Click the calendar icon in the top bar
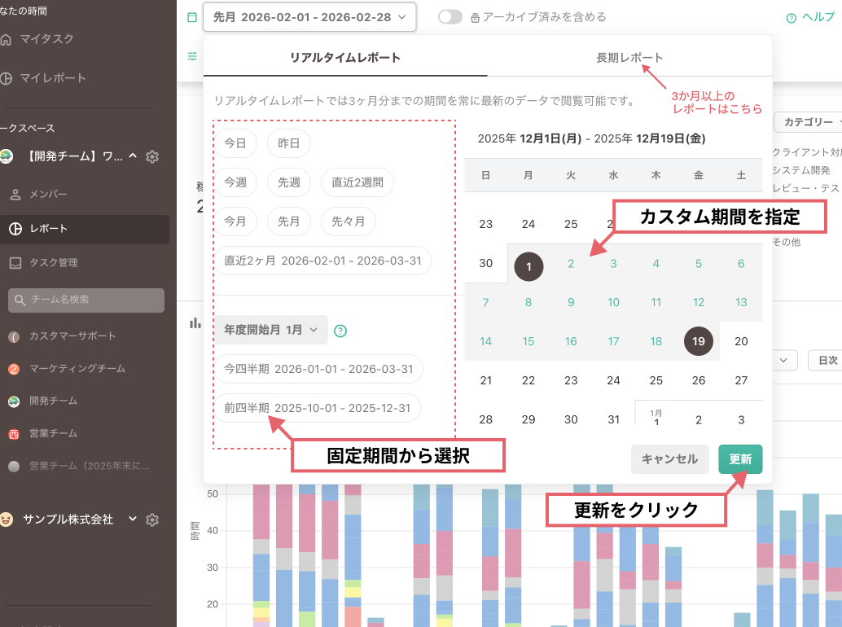The height and width of the screenshot is (627, 842). click(191, 16)
